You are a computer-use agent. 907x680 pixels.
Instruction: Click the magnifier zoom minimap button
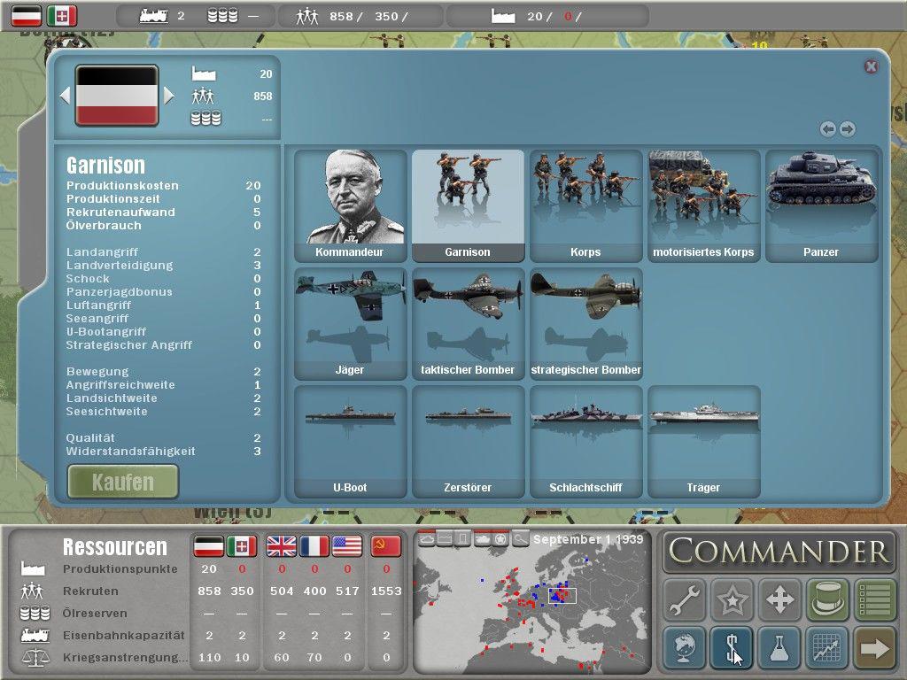pyautogui.click(x=520, y=539)
